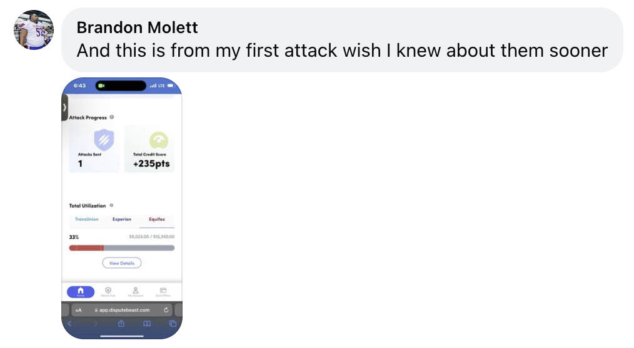This screenshot has height=348, width=634.
Task: Click the Attack Progress info icon
Action: click(112, 117)
